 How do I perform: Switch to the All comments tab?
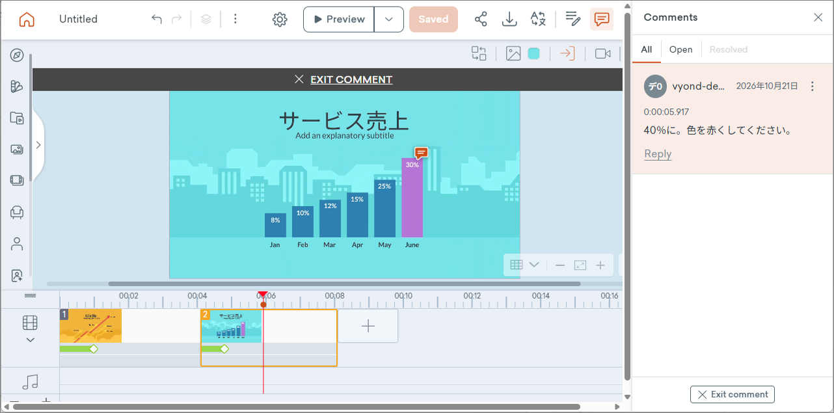point(647,49)
